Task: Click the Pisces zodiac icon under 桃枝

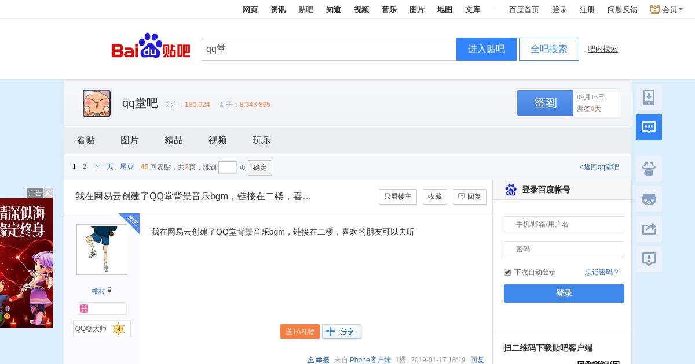Action: click(x=84, y=309)
